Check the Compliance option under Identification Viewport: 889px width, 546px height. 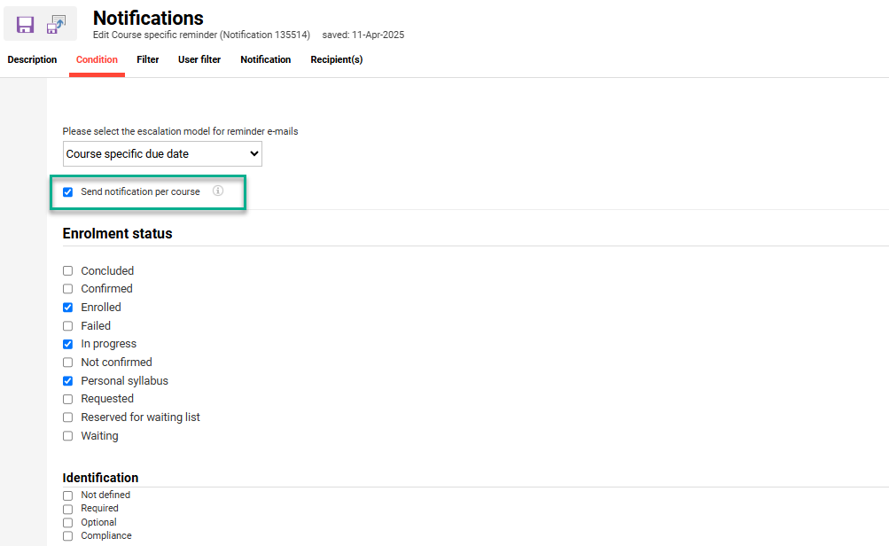pos(67,535)
